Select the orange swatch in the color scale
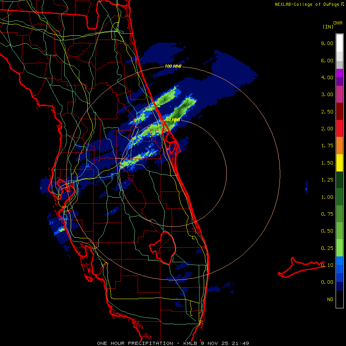The image size is (346, 346). coord(339,146)
